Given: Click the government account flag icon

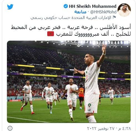Looking at the screenshot, I should click(x=114, y=17).
